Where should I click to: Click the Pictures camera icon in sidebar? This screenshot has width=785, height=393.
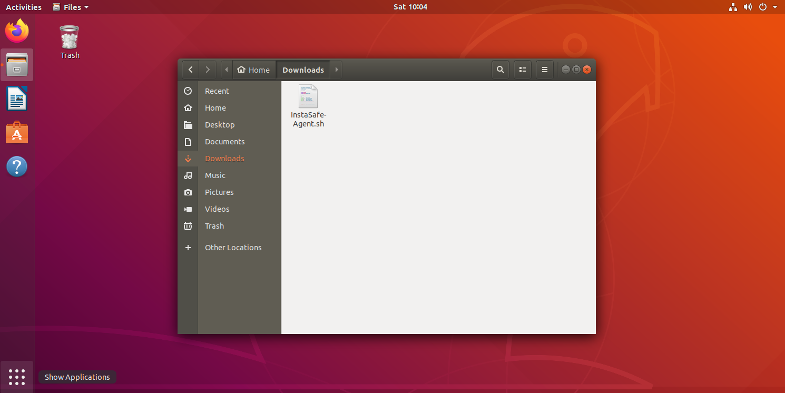[x=188, y=192]
